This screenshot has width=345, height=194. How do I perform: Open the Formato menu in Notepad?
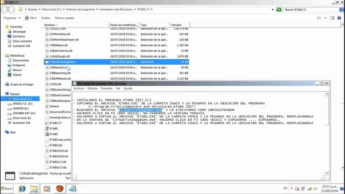pyautogui.click(x=107, y=88)
